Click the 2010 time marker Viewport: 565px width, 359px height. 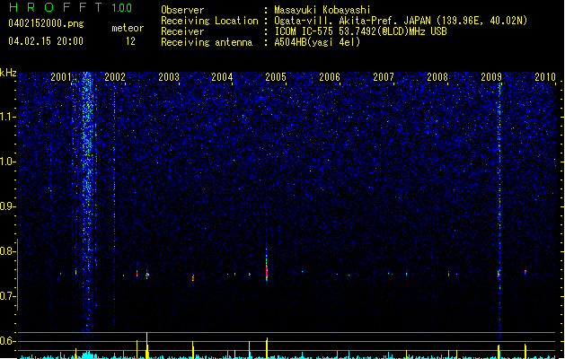[x=545, y=77]
